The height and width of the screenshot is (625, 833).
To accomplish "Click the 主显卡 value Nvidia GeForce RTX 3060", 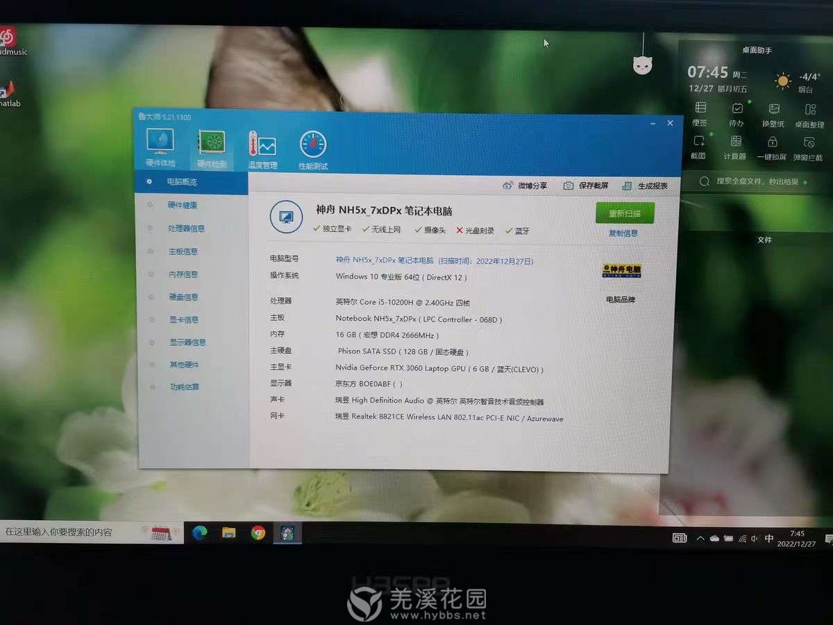I will [x=439, y=368].
